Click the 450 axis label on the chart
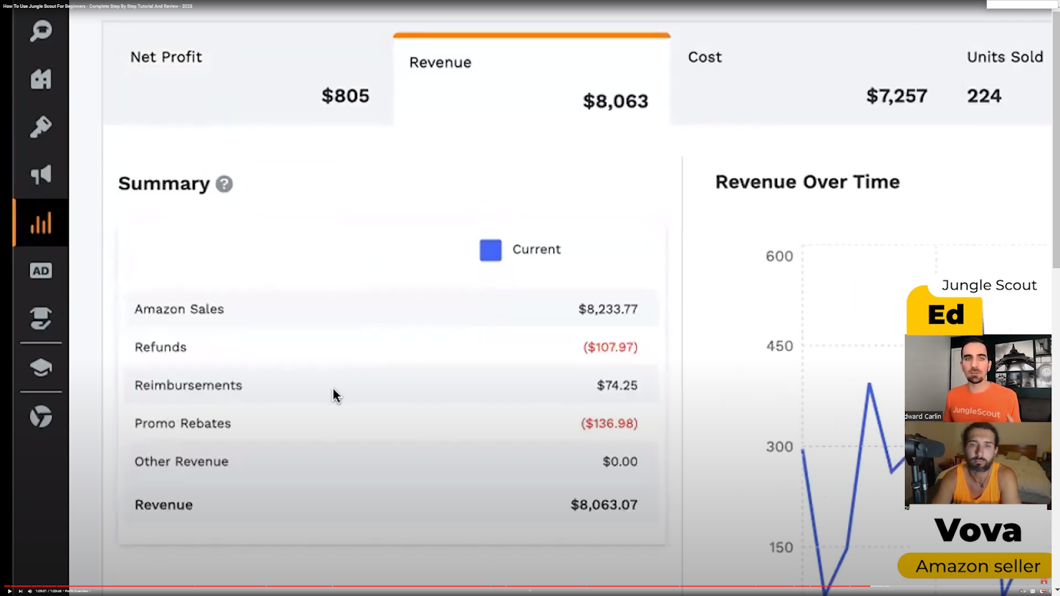The width and height of the screenshot is (1060, 596). coord(780,346)
